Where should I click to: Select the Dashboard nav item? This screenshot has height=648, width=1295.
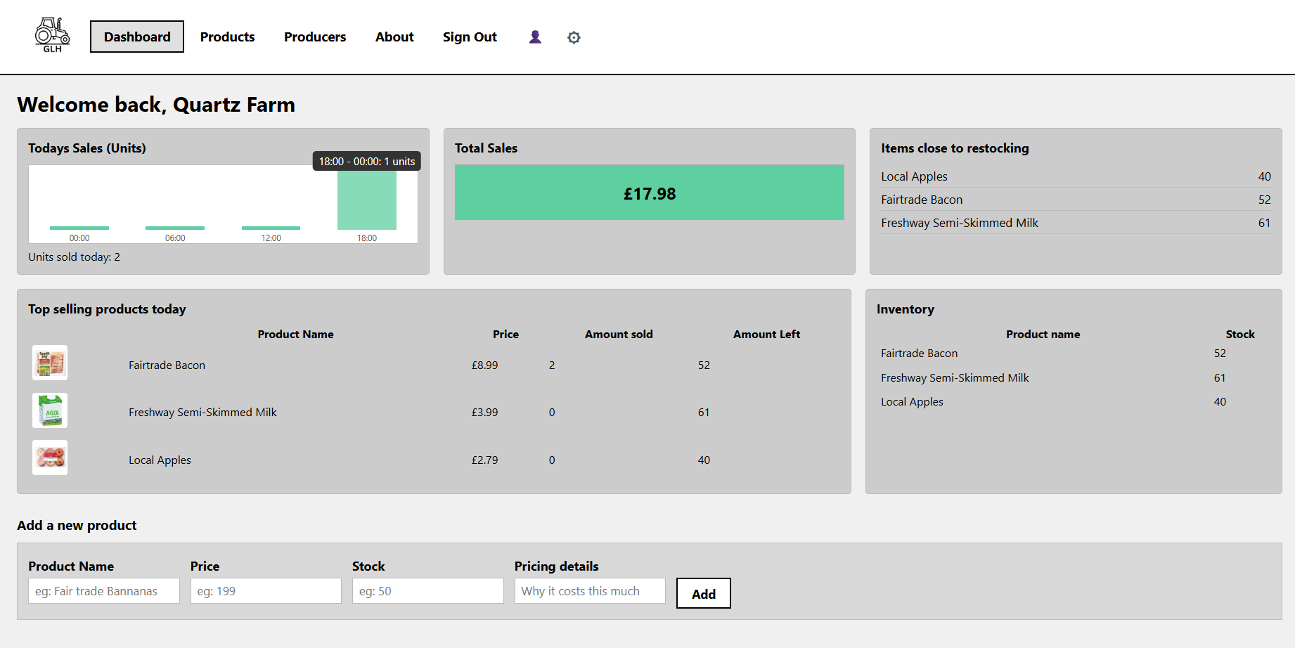[x=137, y=37]
